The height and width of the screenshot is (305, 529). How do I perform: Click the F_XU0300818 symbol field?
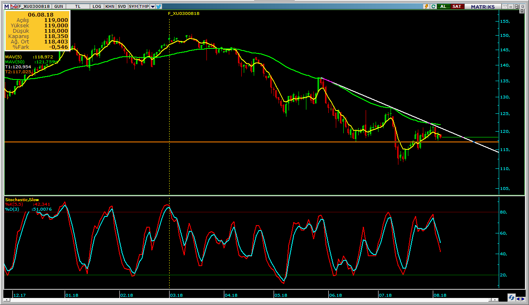[x=34, y=7]
